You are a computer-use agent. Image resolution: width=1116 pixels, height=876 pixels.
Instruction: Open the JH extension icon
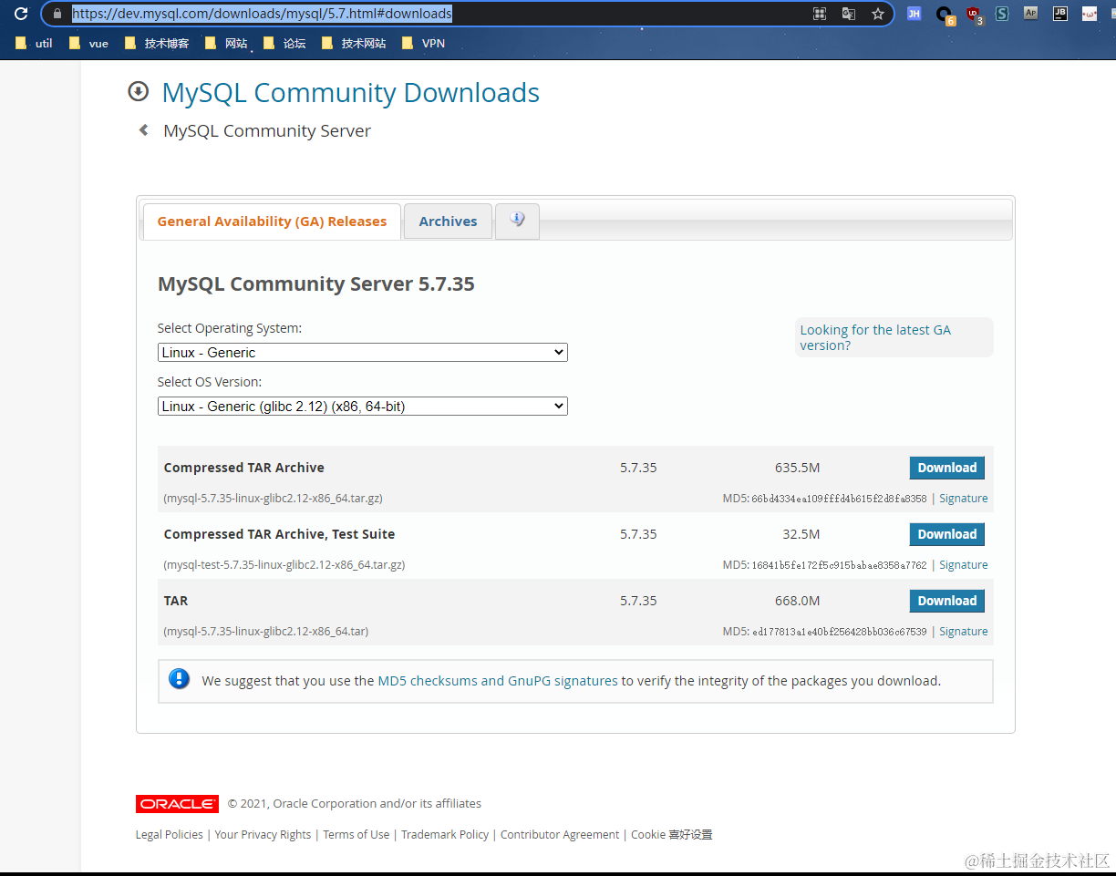[x=914, y=14]
